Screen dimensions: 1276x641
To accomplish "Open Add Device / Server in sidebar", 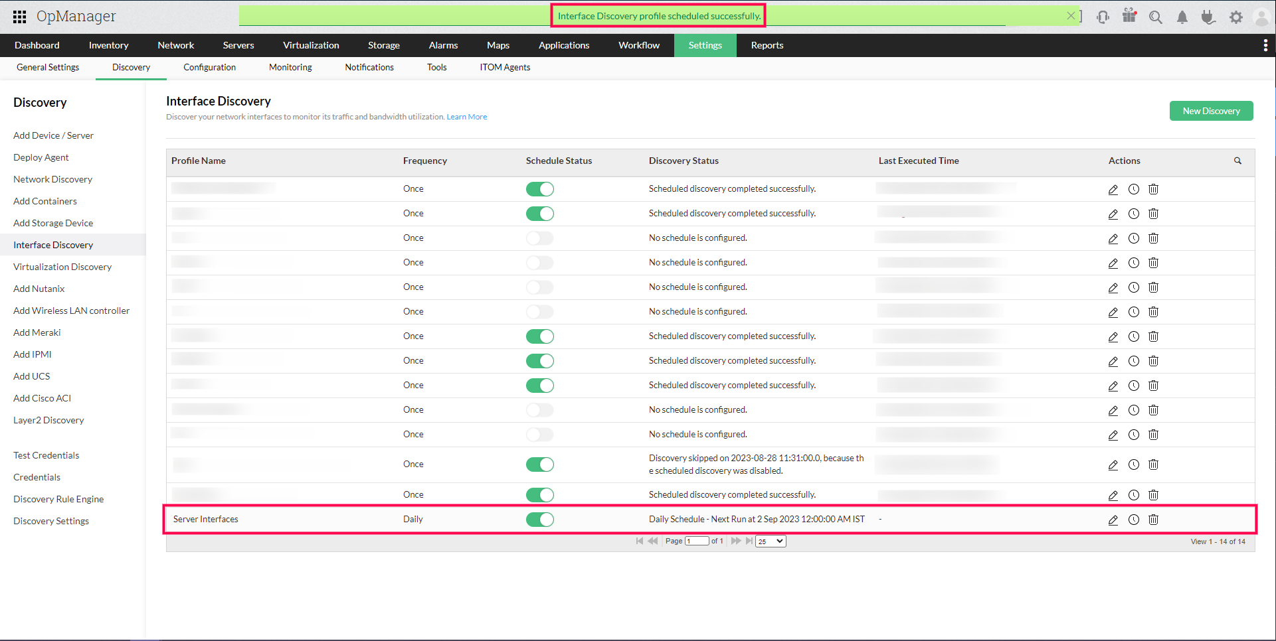I will pyautogui.click(x=54, y=135).
